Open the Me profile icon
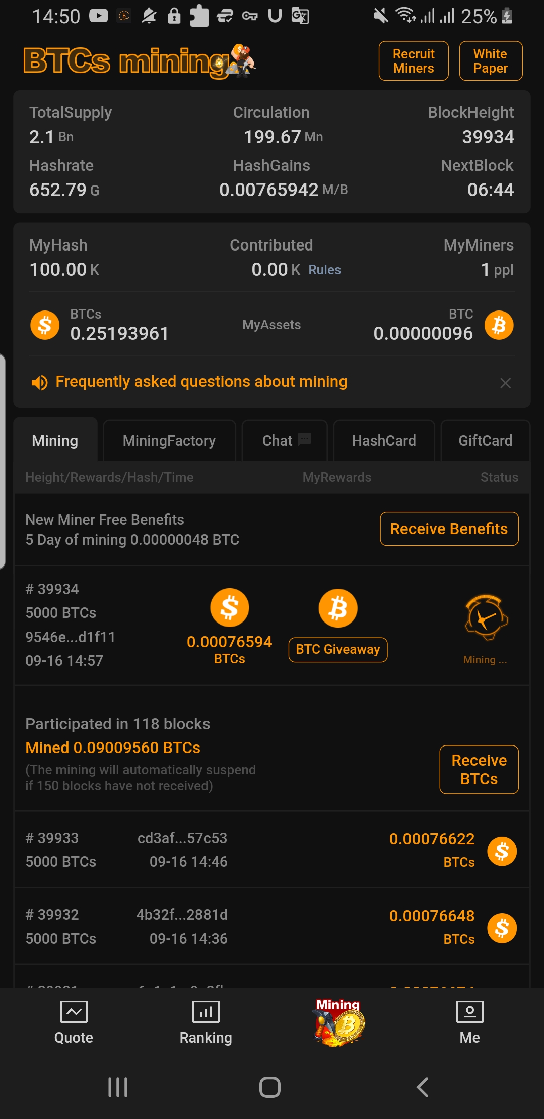The image size is (544, 1119). 469,1012
